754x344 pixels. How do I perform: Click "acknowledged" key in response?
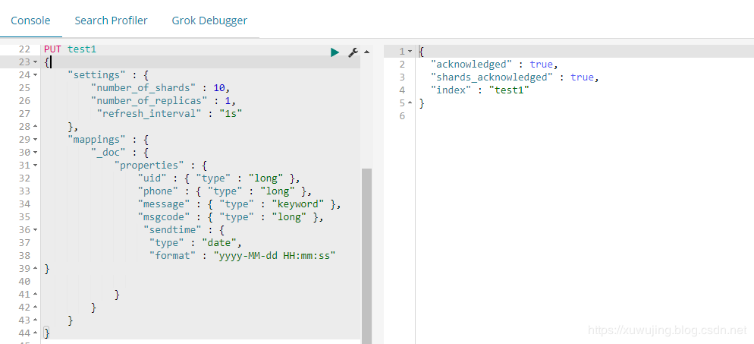pyautogui.click(x=472, y=65)
